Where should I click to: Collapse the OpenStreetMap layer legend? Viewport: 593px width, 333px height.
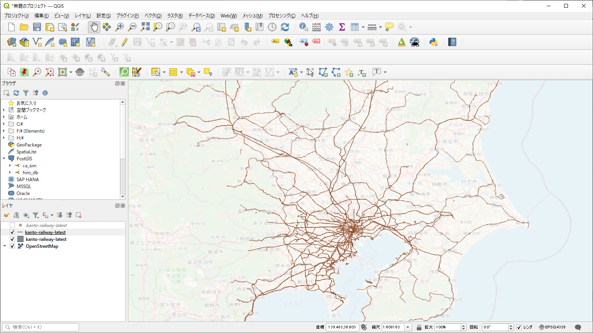[x=5, y=246]
